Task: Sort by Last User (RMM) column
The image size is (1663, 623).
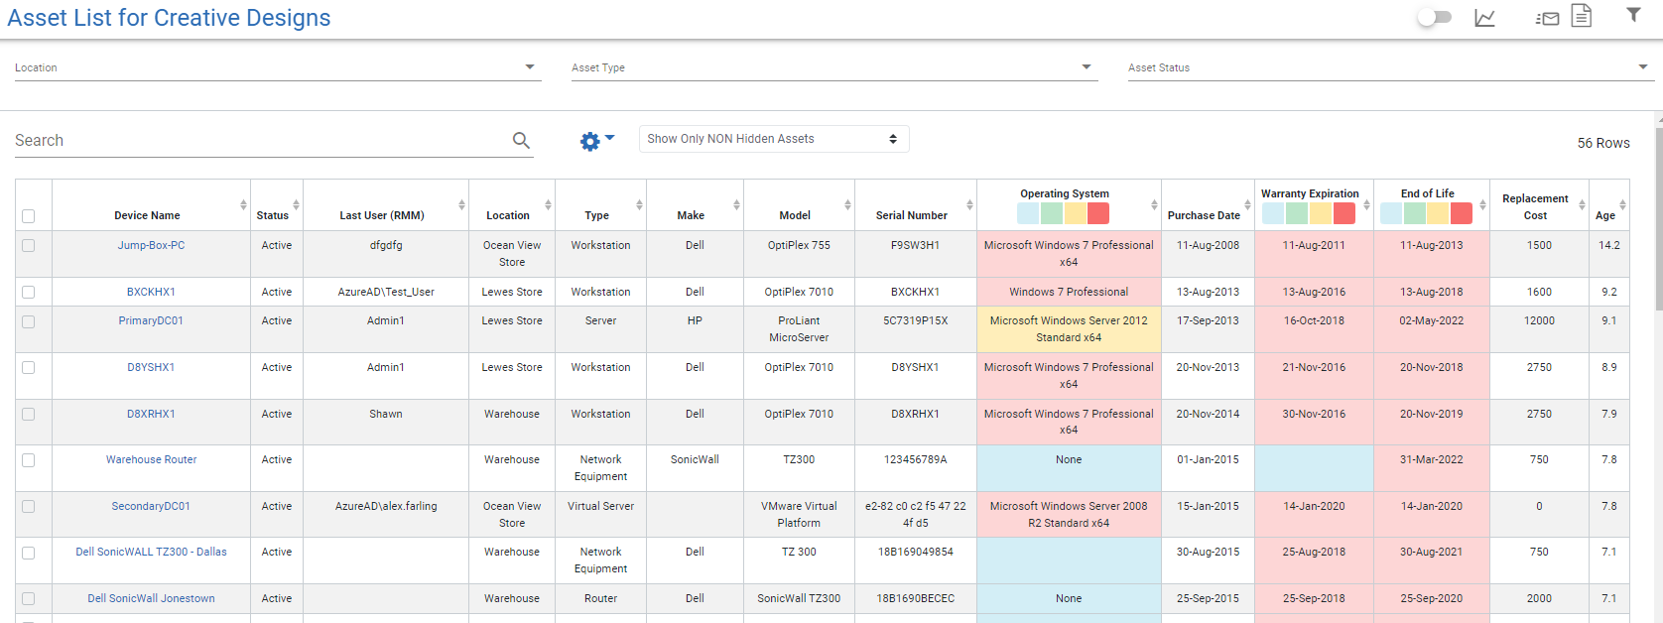Action: [461, 205]
